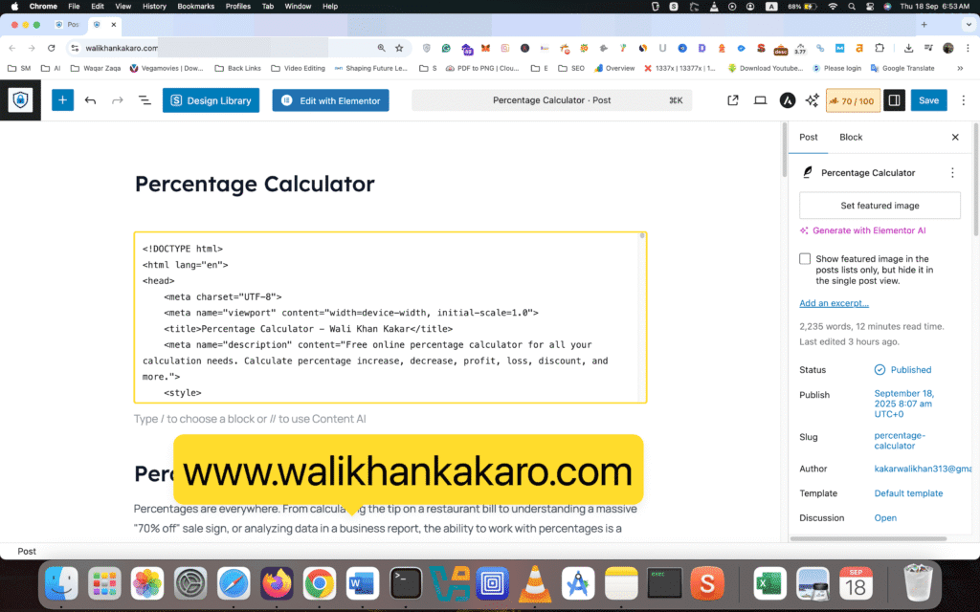This screenshot has width=980, height=612.
Task: Toggle the settings sidebar panel
Action: [x=894, y=99]
